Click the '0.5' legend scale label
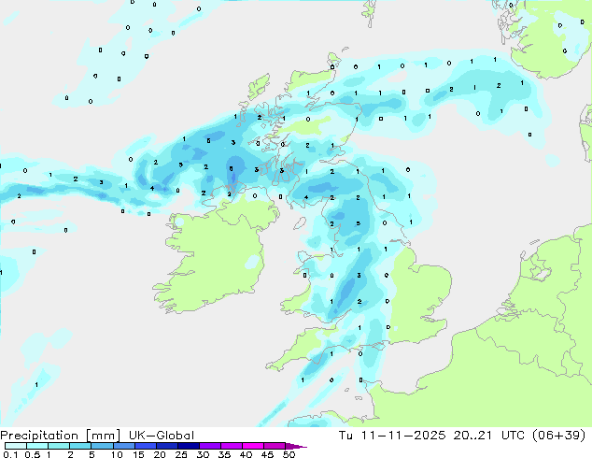The height and width of the screenshot is (458, 592). click(33, 454)
